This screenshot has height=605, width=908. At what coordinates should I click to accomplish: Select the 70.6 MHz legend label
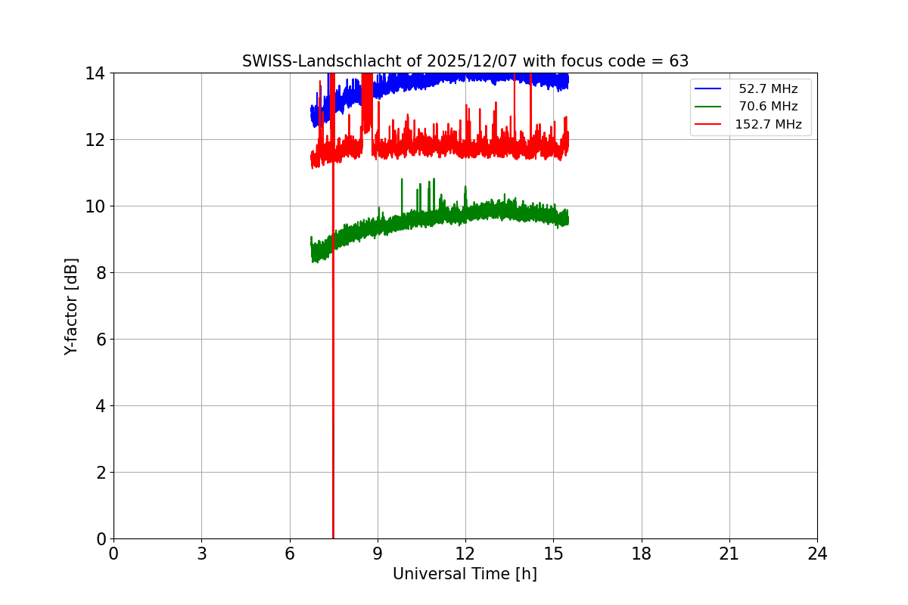click(x=768, y=107)
